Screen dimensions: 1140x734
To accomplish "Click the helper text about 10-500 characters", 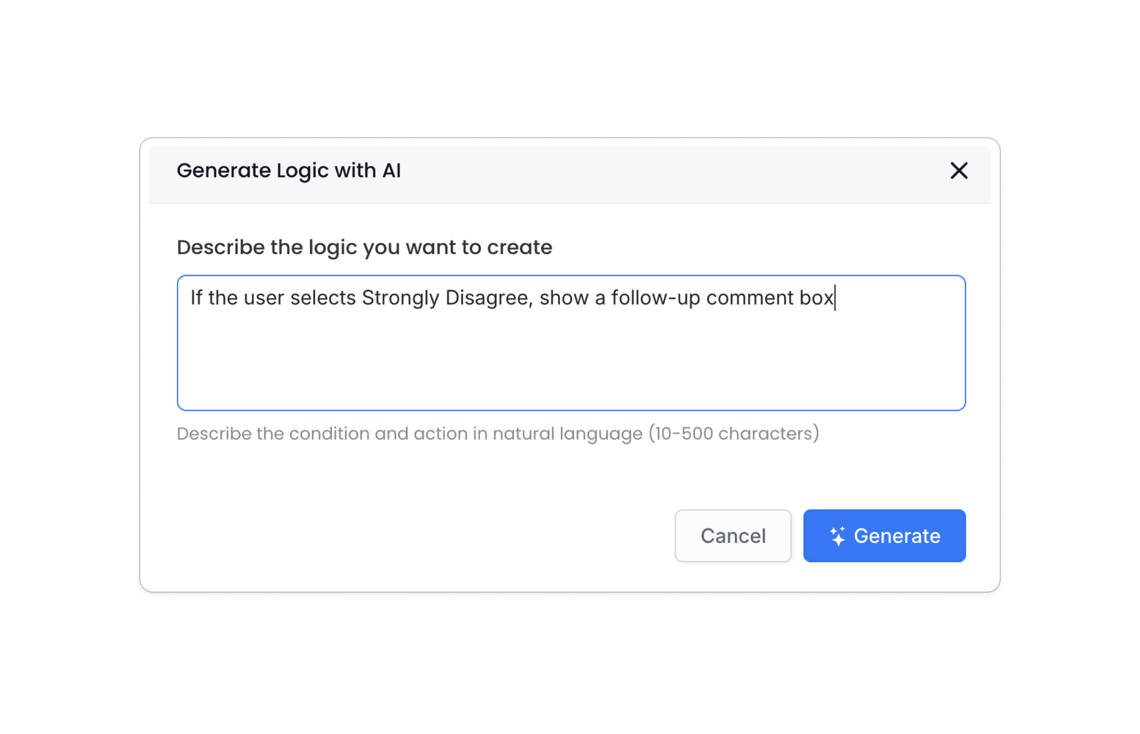I will pos(498,433).
